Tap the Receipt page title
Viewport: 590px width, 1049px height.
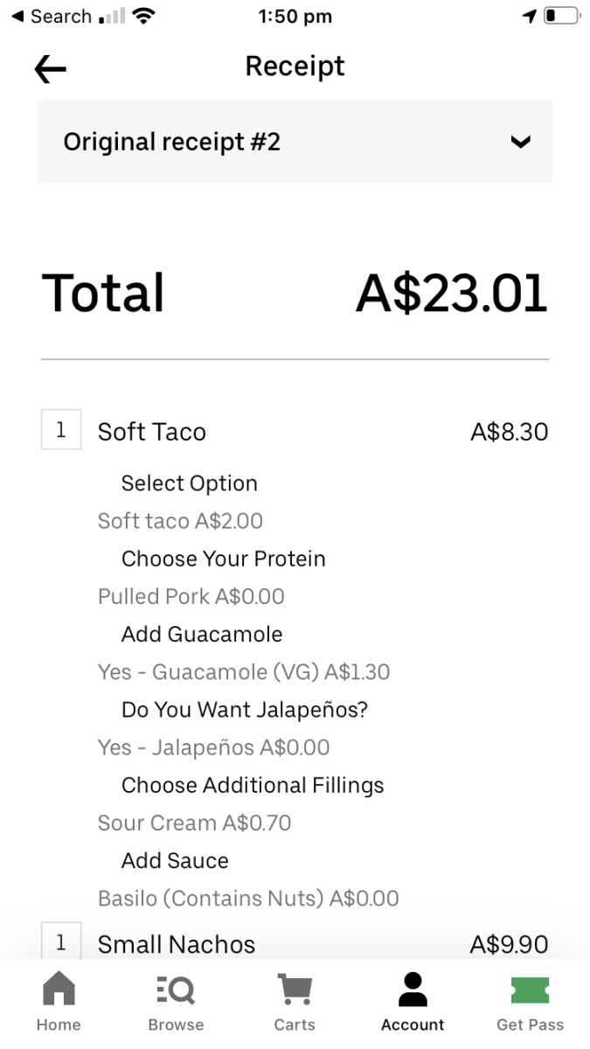(295, 66)
